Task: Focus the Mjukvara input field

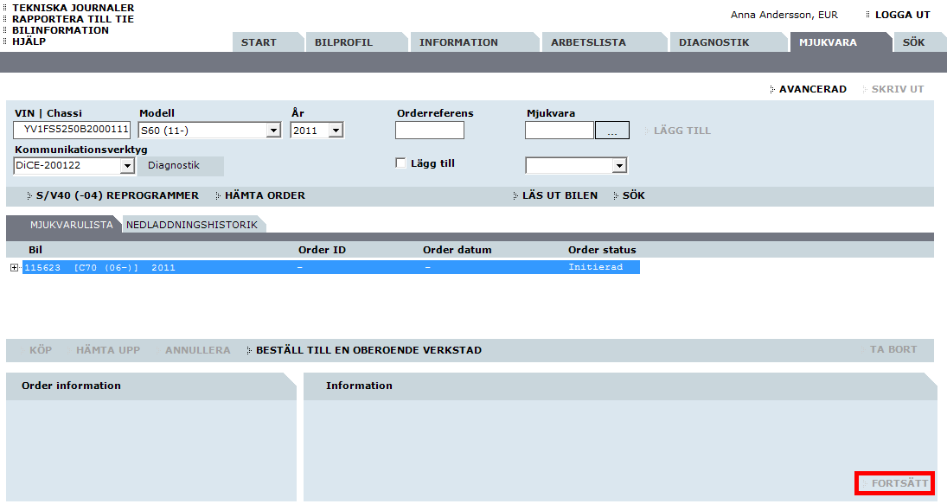Action: pyautogui.click(x=560, y=131)
